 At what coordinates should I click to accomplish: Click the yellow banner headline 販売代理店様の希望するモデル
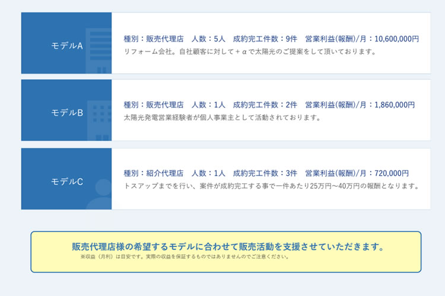coord(228,246)
